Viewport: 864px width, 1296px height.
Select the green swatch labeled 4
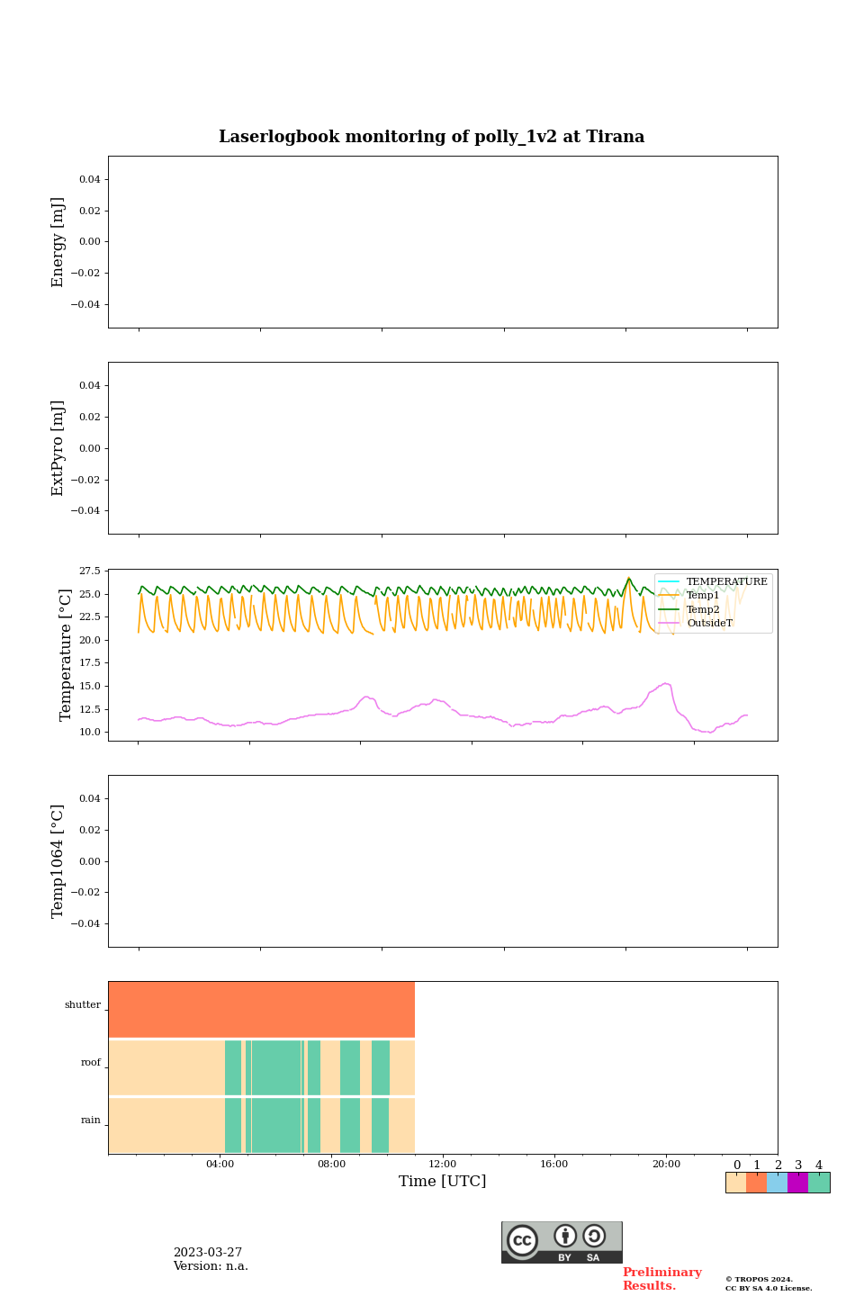819,1183
